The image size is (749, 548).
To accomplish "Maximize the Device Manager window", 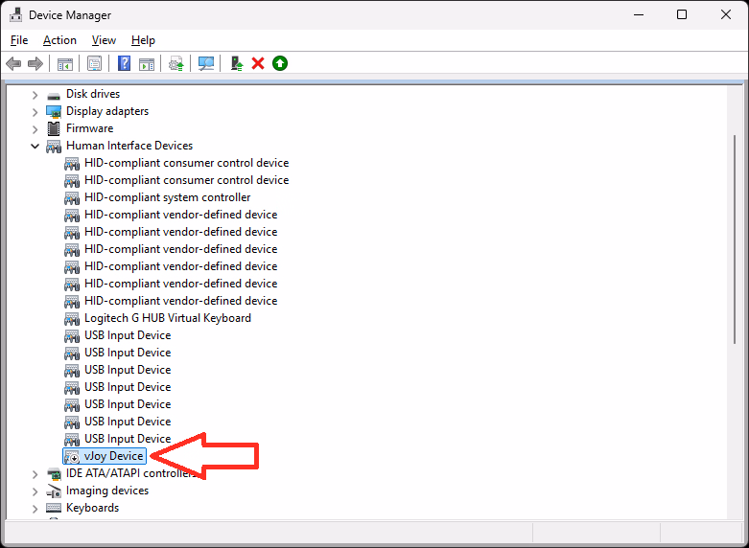I will (x=682, y=14).
